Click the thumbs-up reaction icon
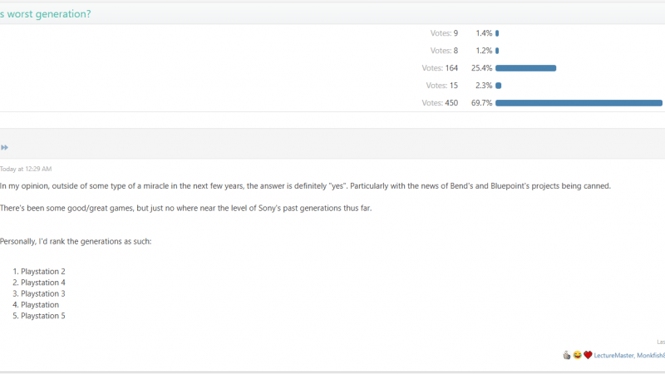Image resolution: width=665 pixels, height=374 pixels. (x=567, y=356)
